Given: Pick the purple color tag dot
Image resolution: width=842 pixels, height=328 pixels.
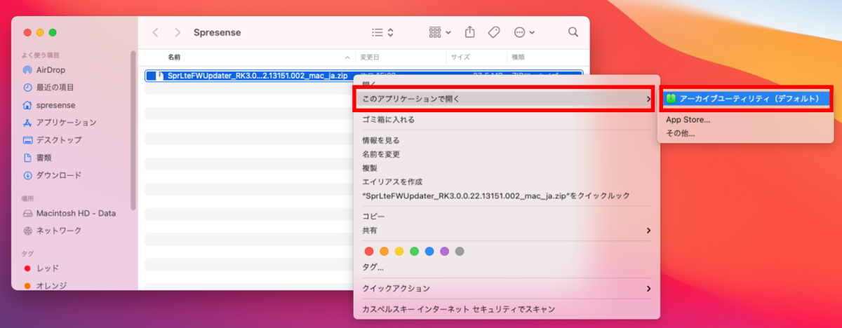Looking at the screenshot, I should pyautogui.click(x=445, y=251).
